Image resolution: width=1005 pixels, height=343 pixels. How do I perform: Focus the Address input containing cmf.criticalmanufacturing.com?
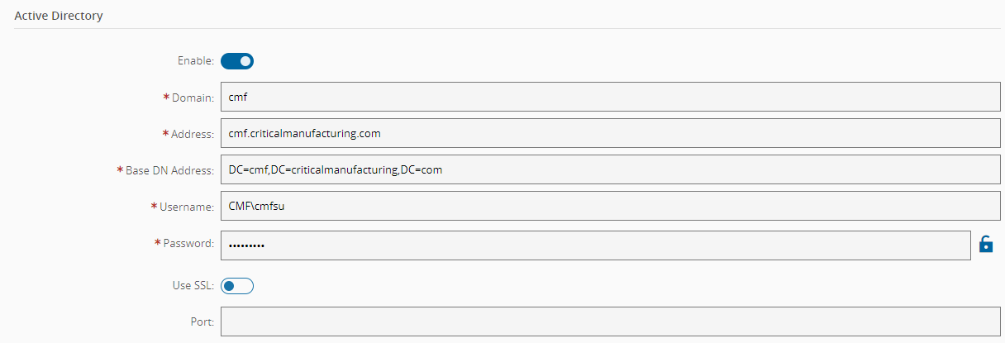(611, 133)
